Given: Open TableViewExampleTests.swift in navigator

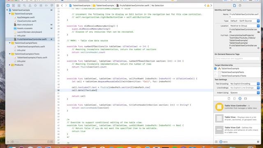Looking at the screenshot, I should [31, 46].
